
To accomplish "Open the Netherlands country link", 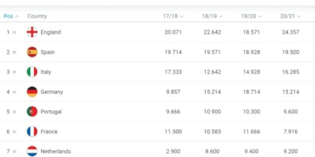I will pyautogui.click(x=56, y=151).
